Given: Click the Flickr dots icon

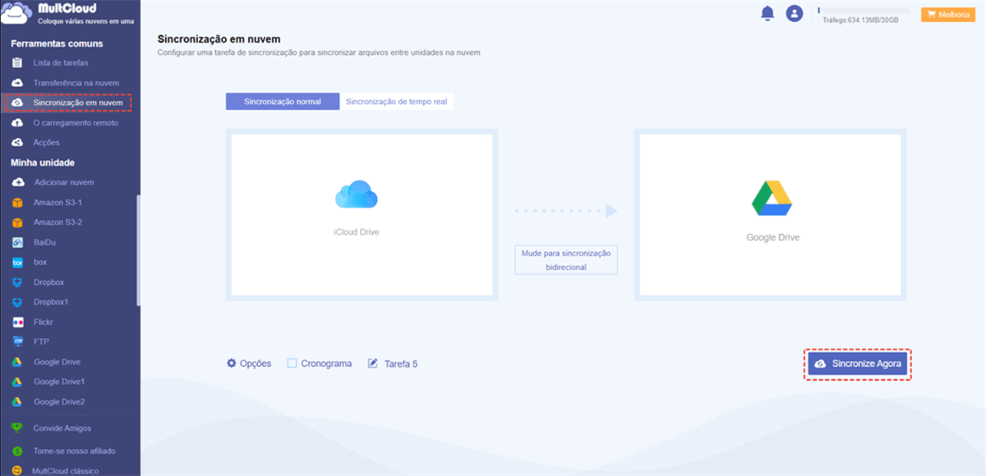Looking at the screenshot, I should coord(17,322).
